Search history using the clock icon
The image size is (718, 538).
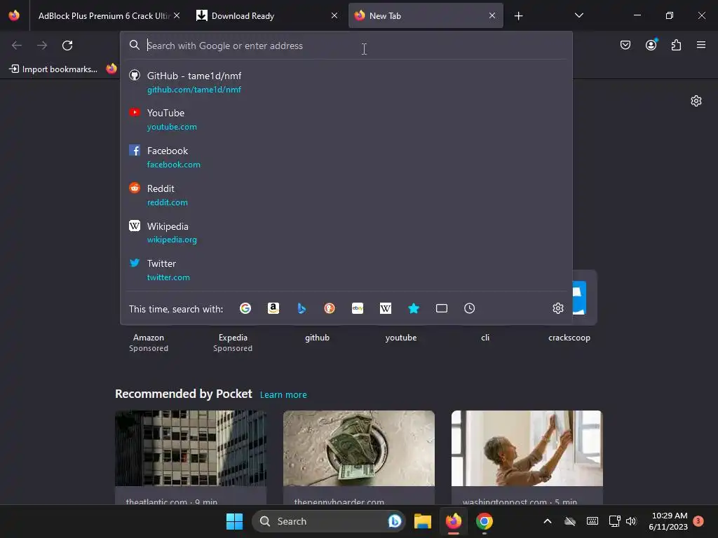469,308
